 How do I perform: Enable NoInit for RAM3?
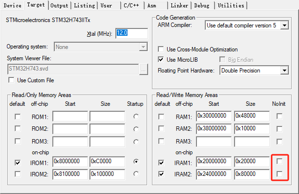(279, 142)
